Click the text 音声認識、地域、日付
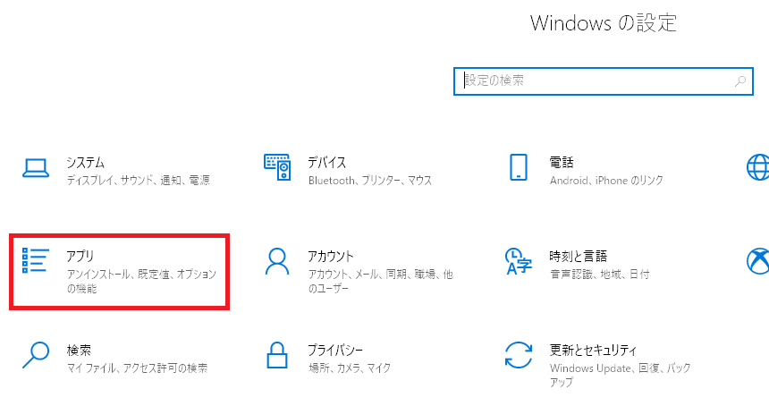Image resolution: width=769 pixels, height=406 pixels. coord(599,275)
